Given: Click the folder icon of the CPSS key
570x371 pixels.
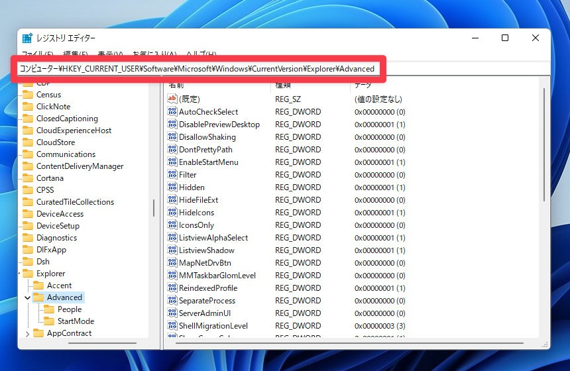Looking at the screenshot, I should coord(28,190).
